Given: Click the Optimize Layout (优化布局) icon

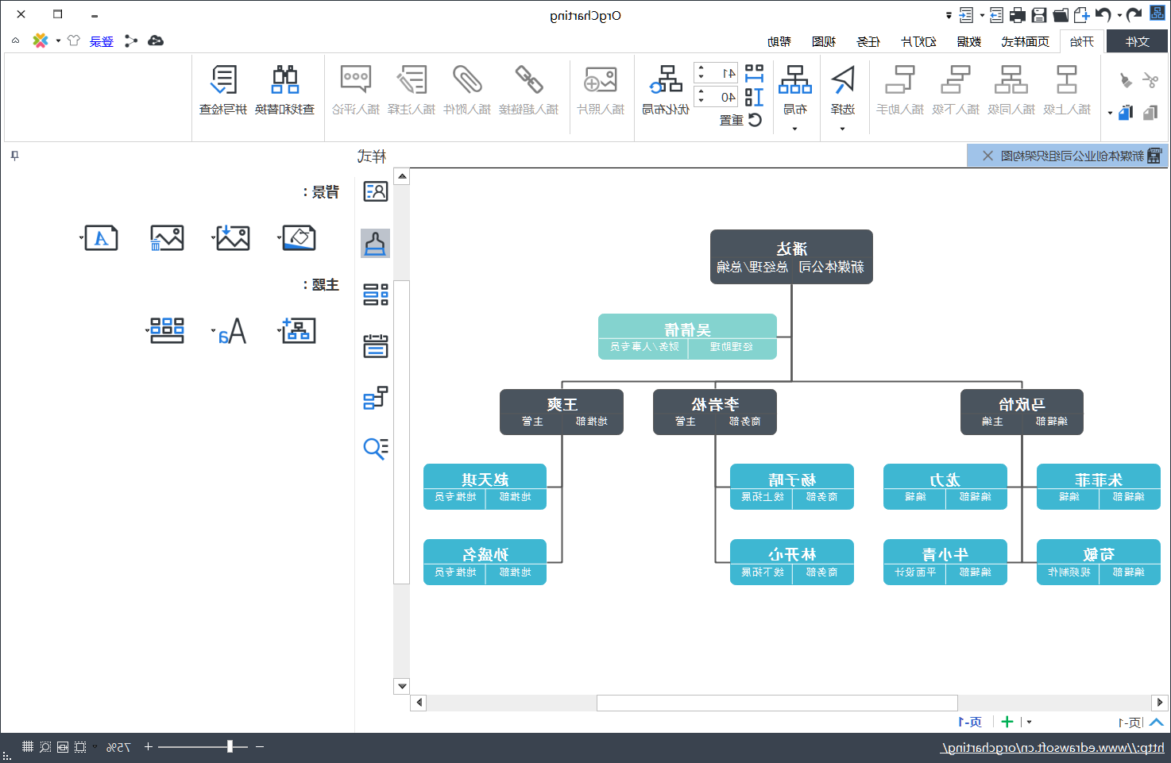Looking at the screenshot, I should [666, 80].
